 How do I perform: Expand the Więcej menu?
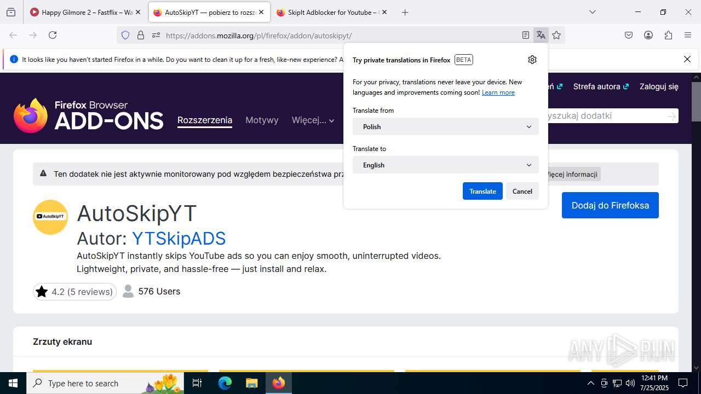(313, 120)
